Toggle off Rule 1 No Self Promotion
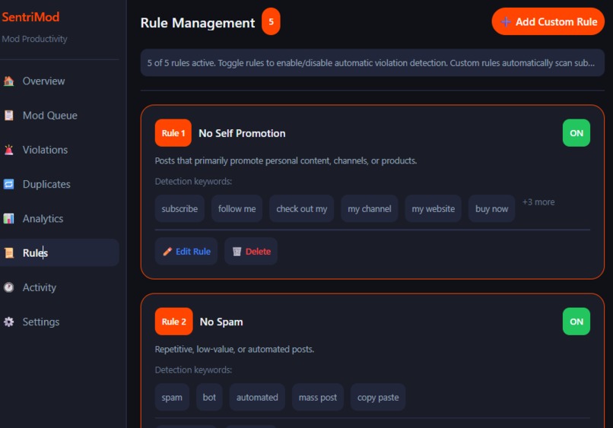The width and height of the screenshot is (613, 428). click(x=576, y=133)
